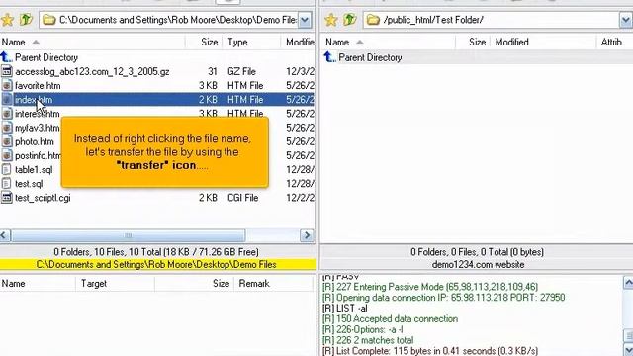Select test.sql in local list

pyautogui.click(x=29, y=184)
